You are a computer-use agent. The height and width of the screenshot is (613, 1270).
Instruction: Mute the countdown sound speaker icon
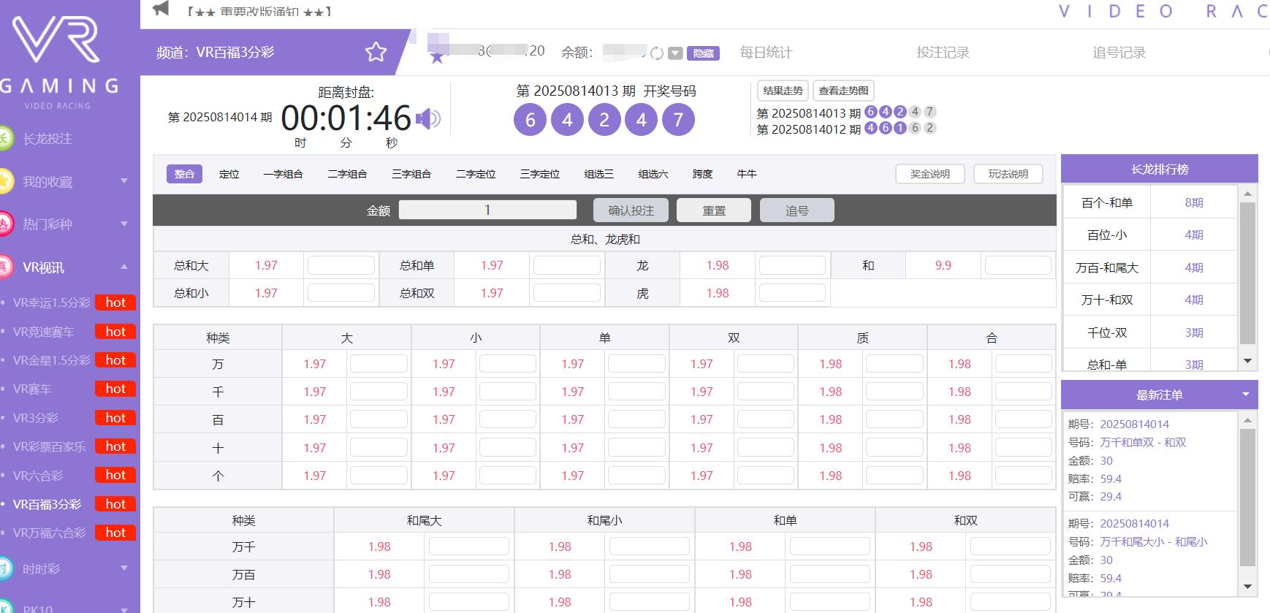point(428,118)
